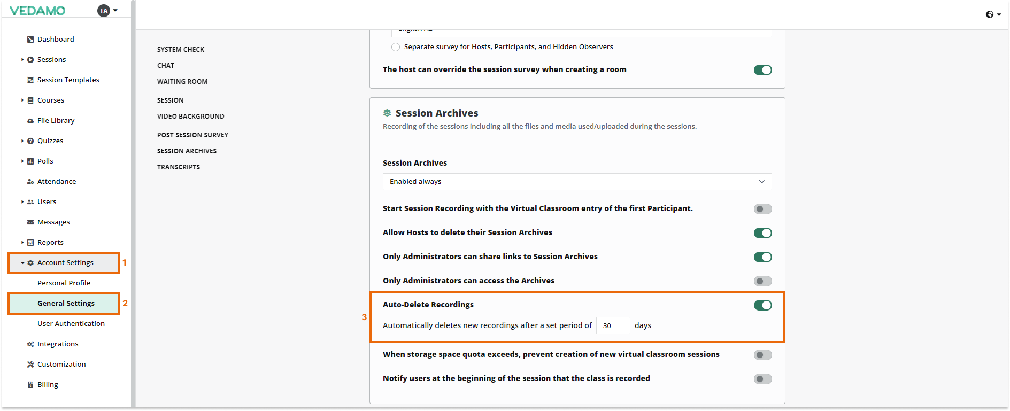Image resolution: width=1010 pixels, height=411 pixels.
Task: Toggle storage quota exceeded prevention switch
Action: (762, 355)
